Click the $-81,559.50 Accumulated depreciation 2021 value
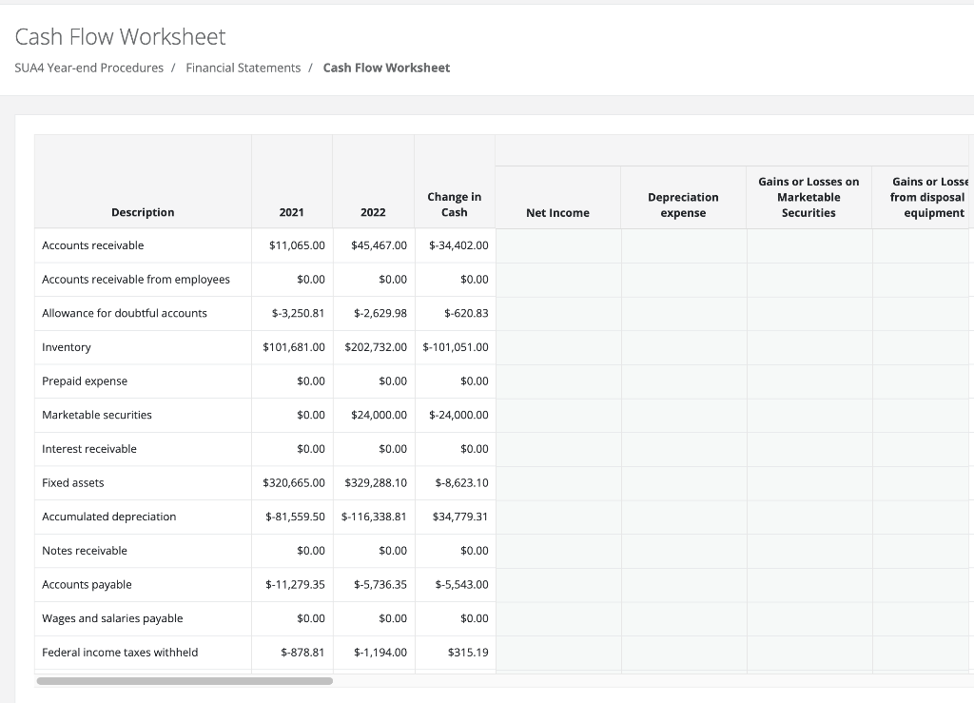The height and width of the screenshot is (703, 974). (295, 517)
